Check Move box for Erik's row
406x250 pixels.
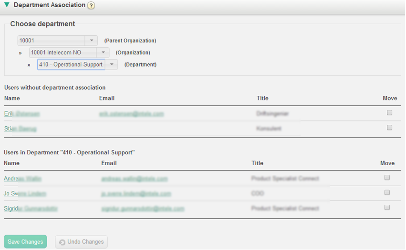coord(390,113)
